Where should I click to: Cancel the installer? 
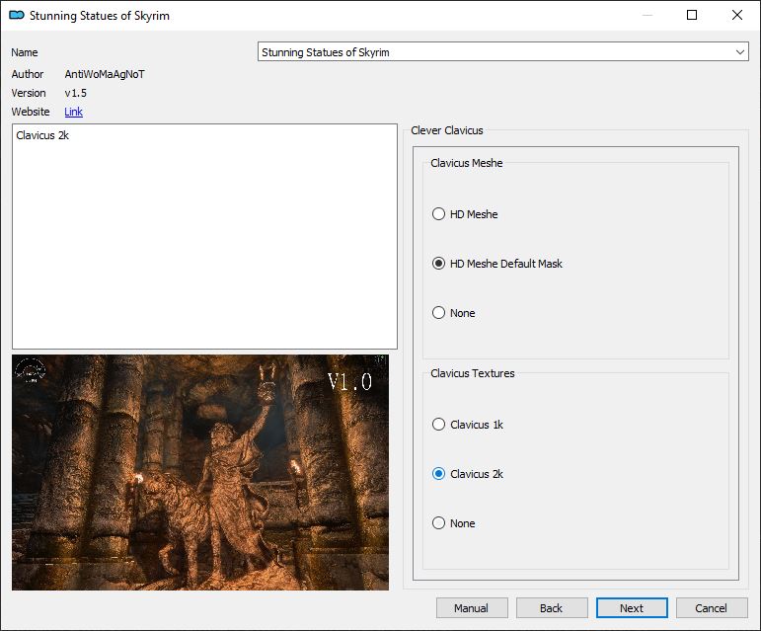(712, 608)
